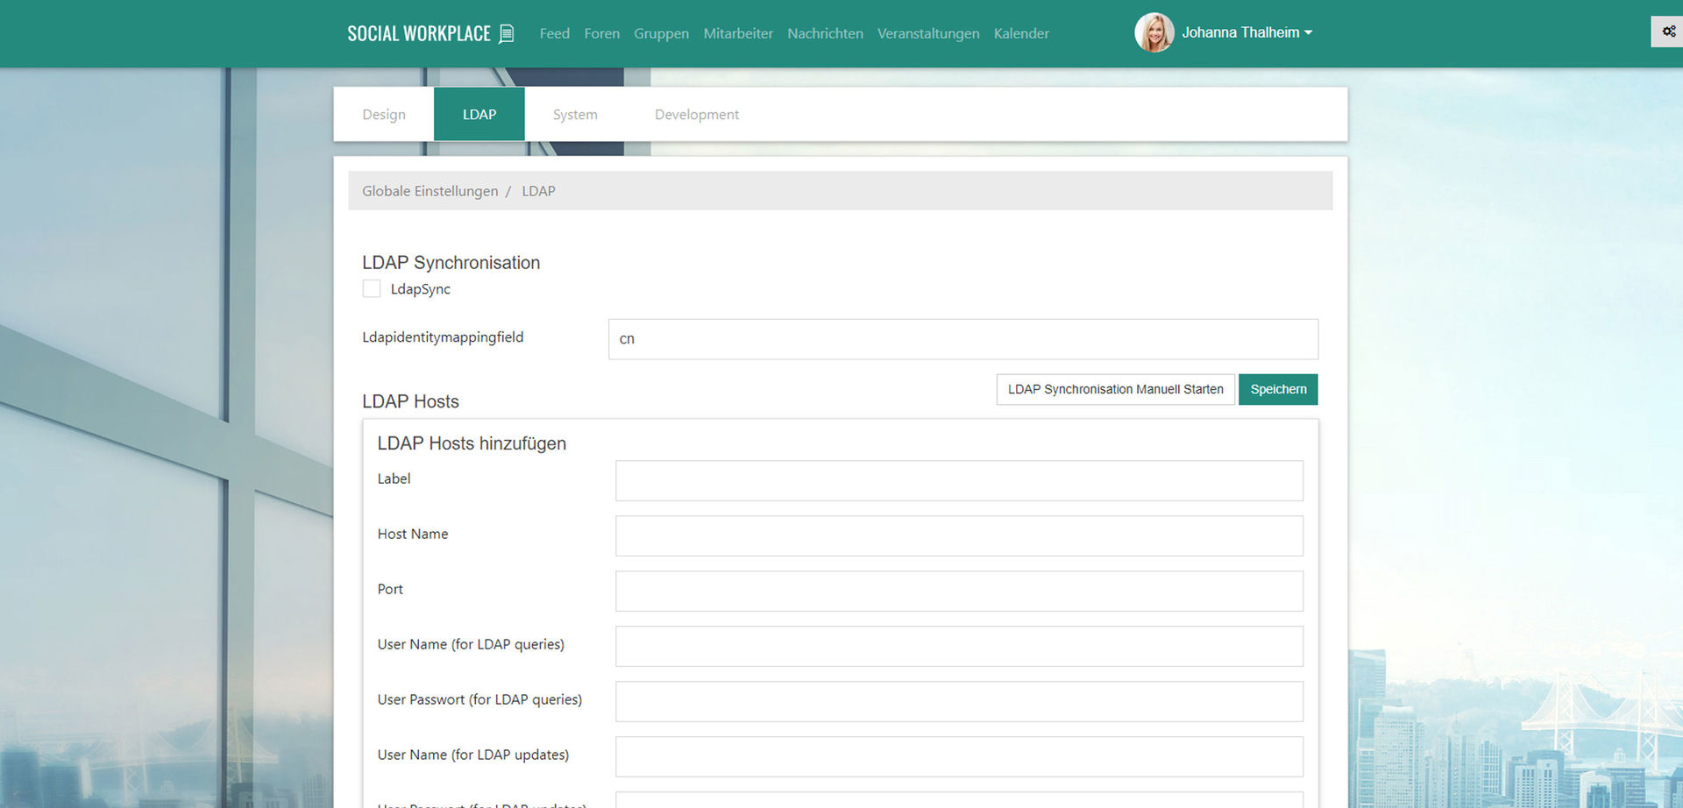Go to the Development tab
This screenshot has height=808, width=1683.
click(696, 115)
